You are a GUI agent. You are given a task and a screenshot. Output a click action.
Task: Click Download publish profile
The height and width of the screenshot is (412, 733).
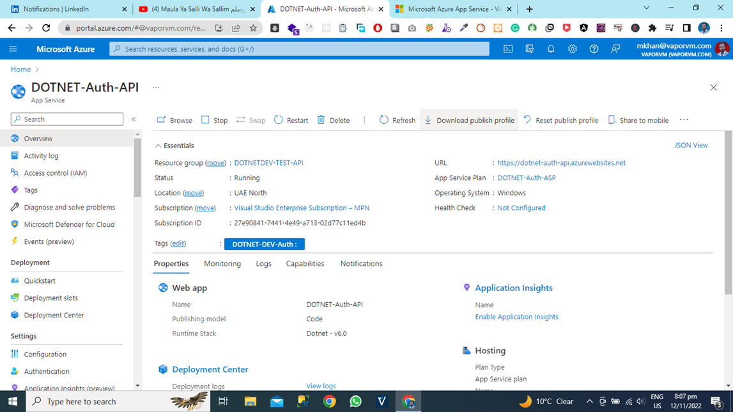coord(468,119)
